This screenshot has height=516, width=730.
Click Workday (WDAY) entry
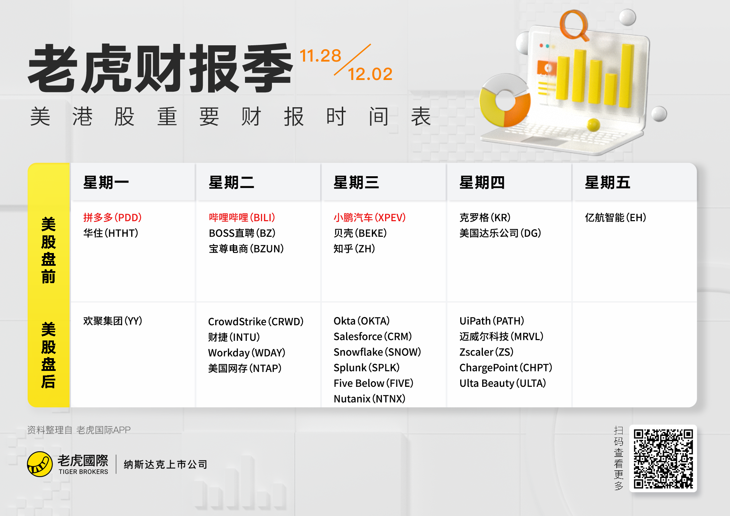click(247, 352)
